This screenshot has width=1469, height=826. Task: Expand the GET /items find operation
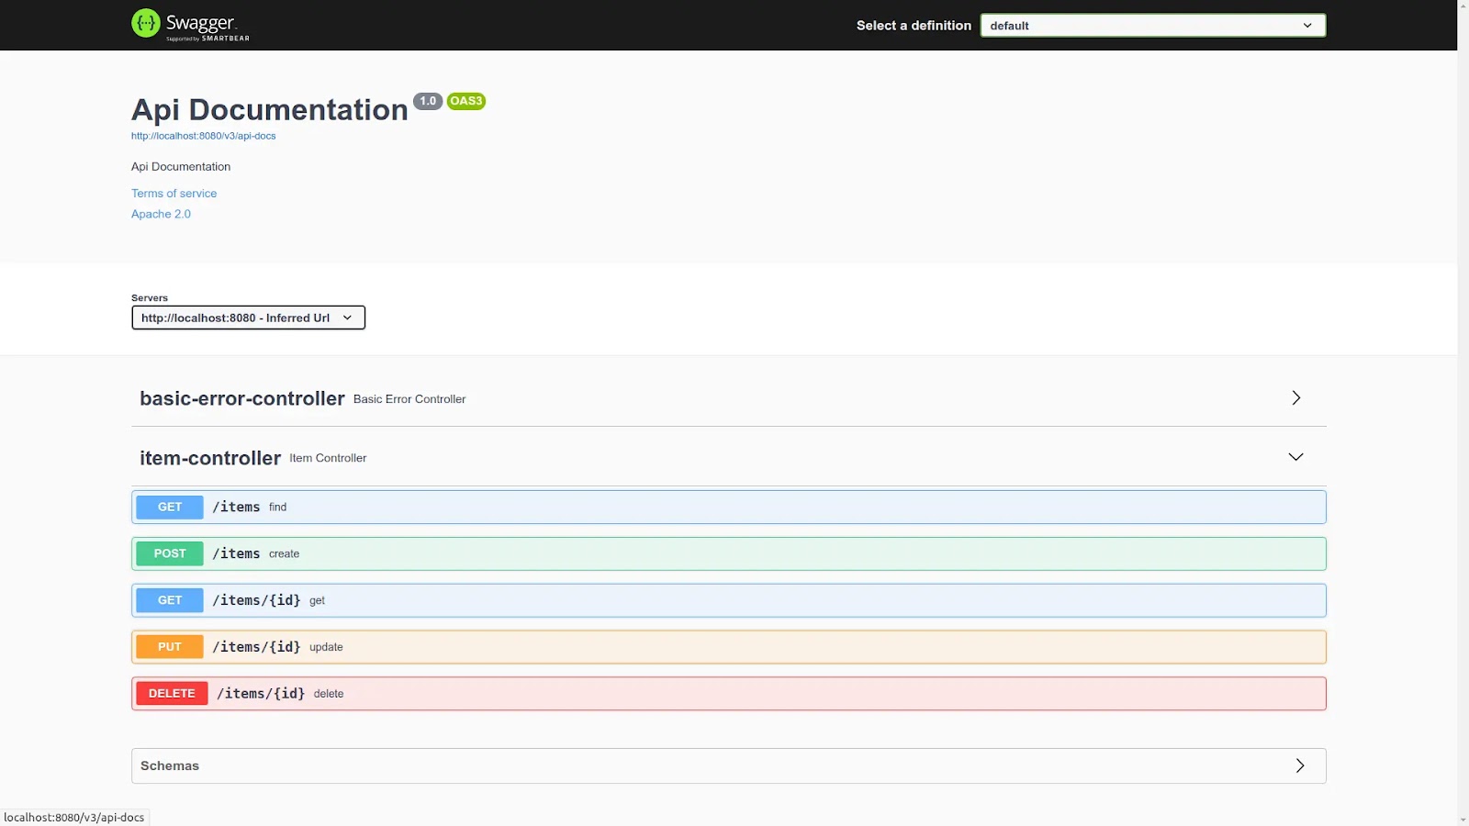tap(729, 507)
